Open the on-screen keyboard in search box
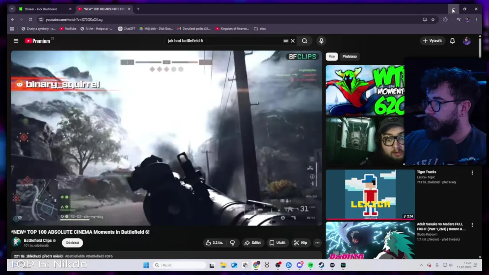The height and width of the screenshot is (275, 489). click(286, 41)
